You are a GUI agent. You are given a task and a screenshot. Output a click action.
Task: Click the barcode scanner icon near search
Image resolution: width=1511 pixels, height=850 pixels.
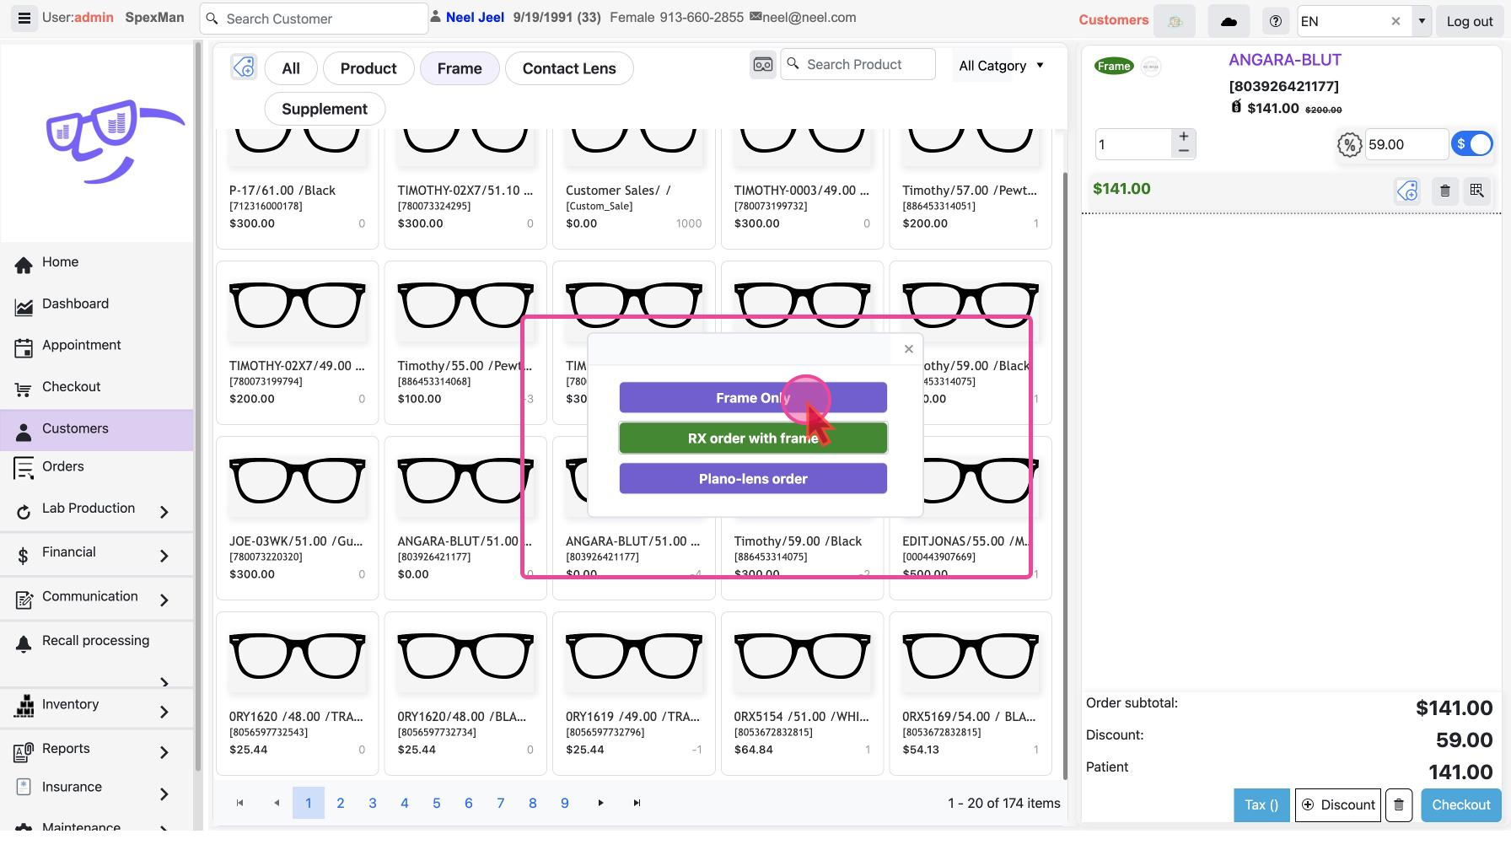tap(762, 65)
